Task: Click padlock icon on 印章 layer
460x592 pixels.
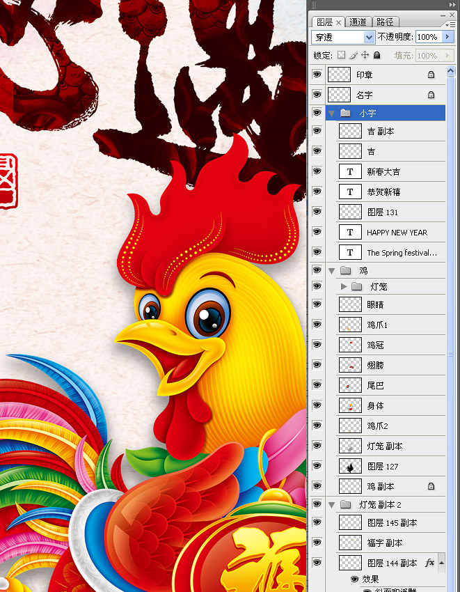Action: 431,75
